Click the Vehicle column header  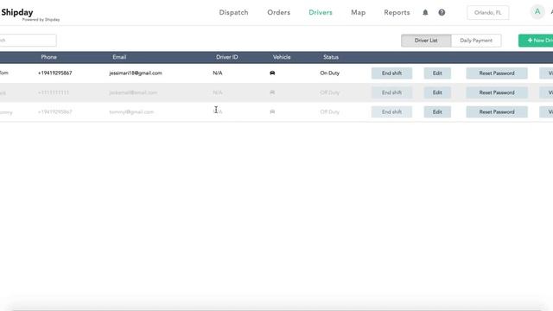coord(282,57)
